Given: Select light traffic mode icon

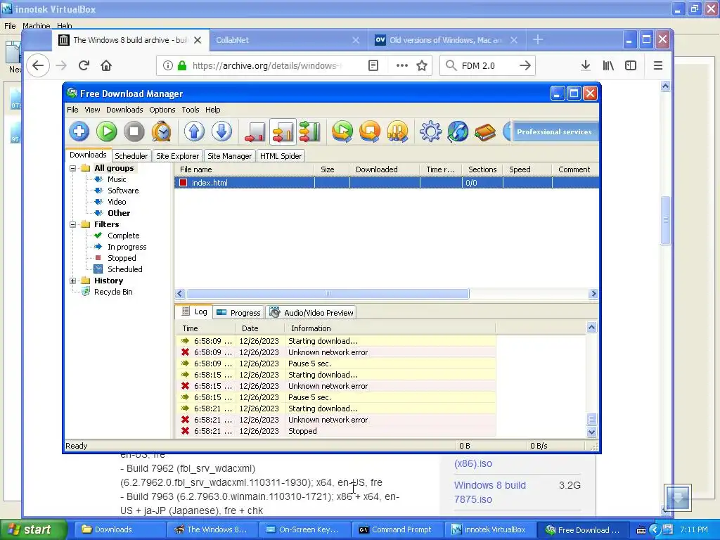Looking at the screenshot, I should click(255, 131).
